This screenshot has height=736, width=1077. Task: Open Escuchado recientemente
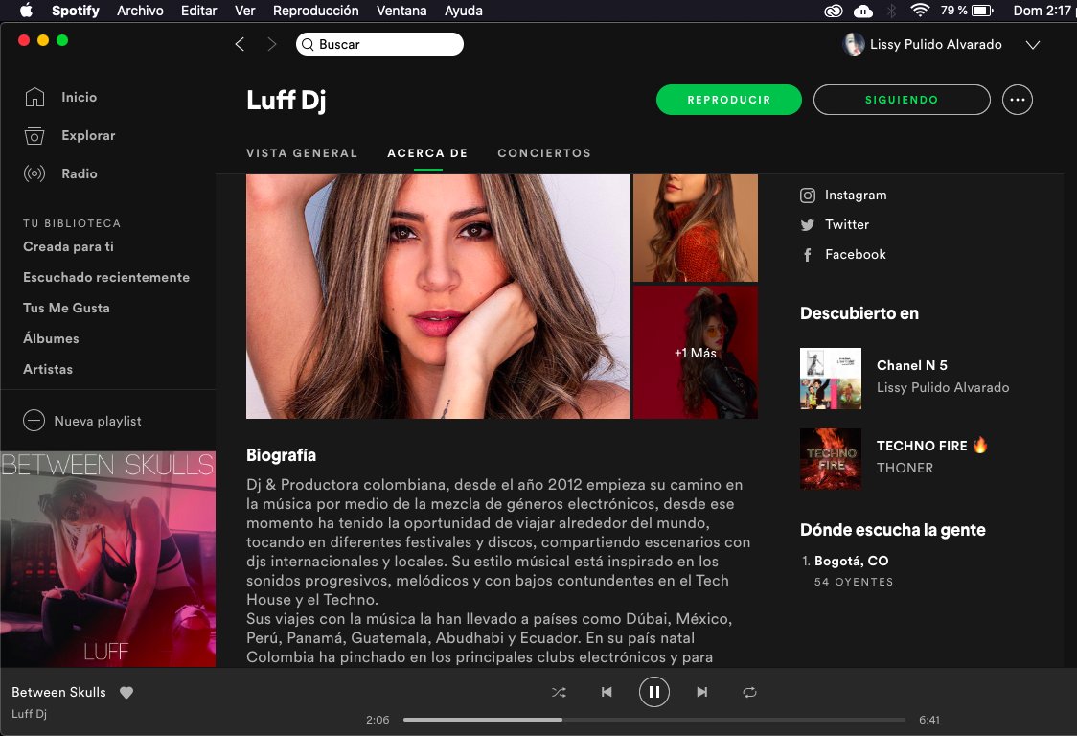click(106, 277)
